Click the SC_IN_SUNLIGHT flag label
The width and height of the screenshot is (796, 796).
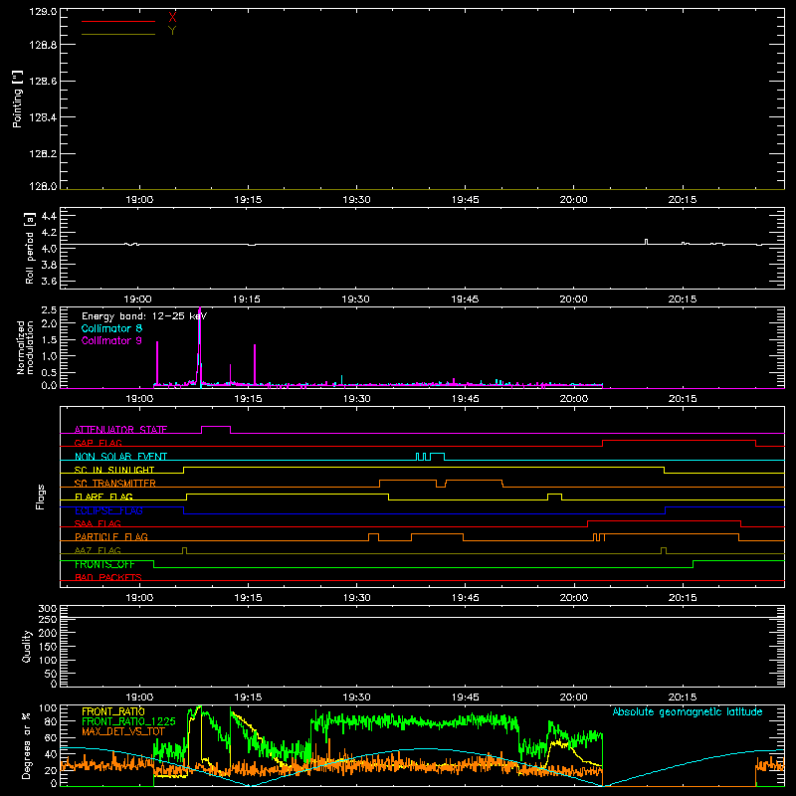(x=114, y=470)
